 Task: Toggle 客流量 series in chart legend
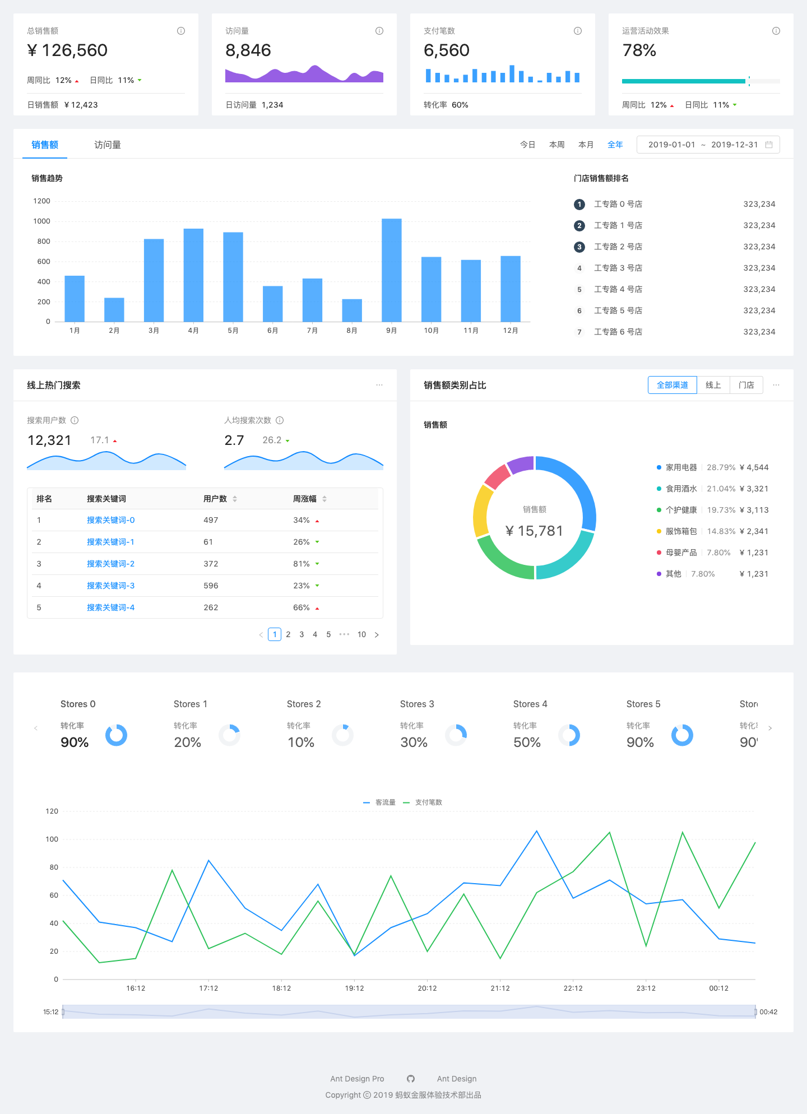click(379, 802)
